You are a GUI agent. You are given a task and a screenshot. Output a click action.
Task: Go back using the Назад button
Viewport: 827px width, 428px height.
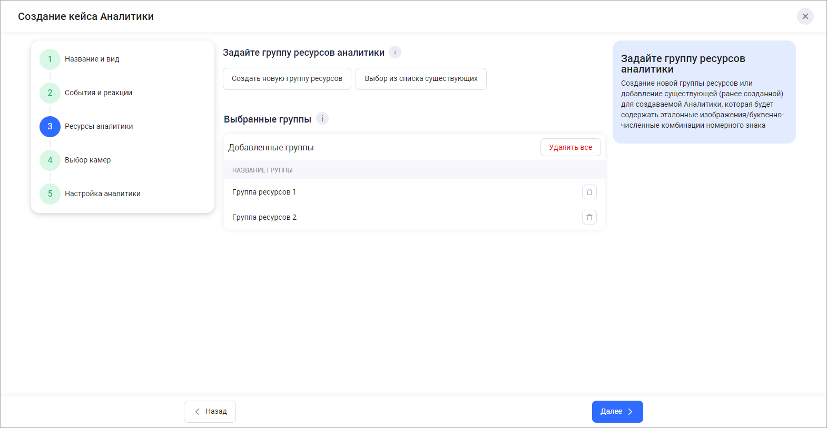point(210,412)
